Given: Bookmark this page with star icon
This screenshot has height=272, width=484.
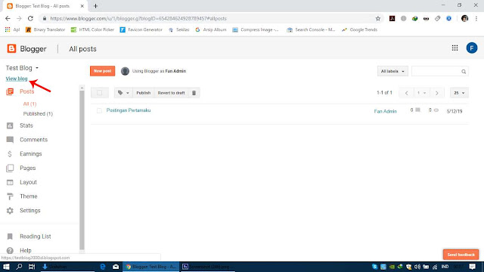Looking at the screenshot, I should (378, 18).
